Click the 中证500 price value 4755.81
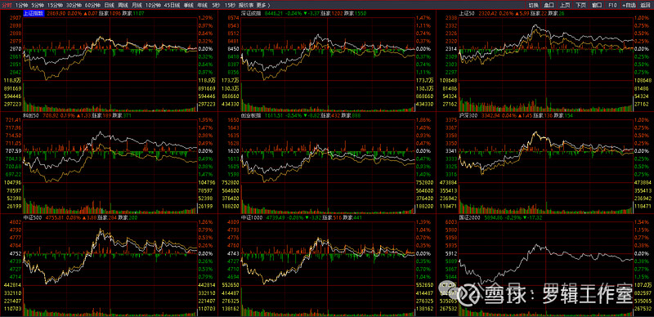This screenshot has width=654, height=317. 54,217
